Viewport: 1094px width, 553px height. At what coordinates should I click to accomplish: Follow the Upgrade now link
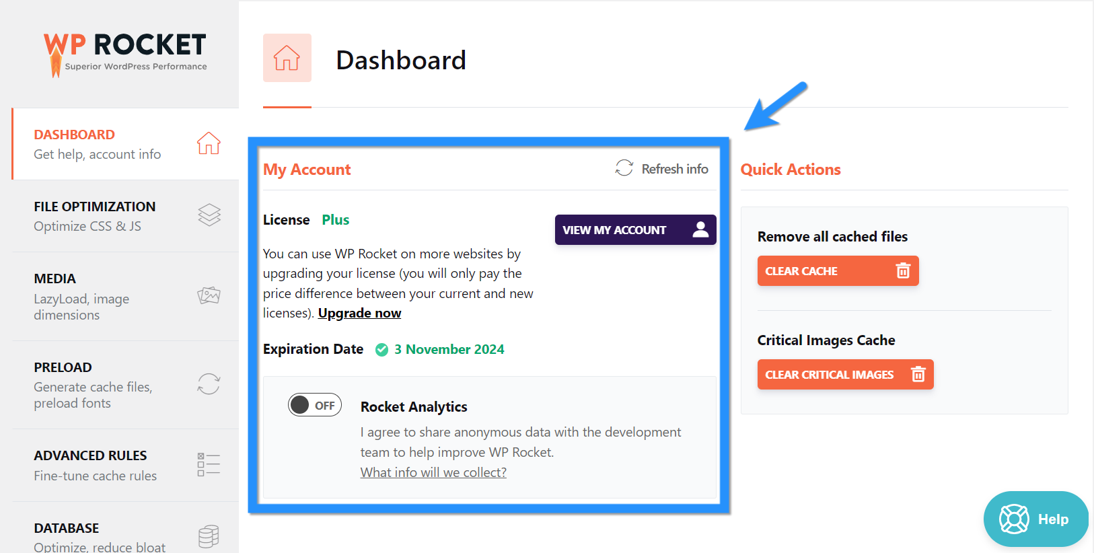pos(359,313)
